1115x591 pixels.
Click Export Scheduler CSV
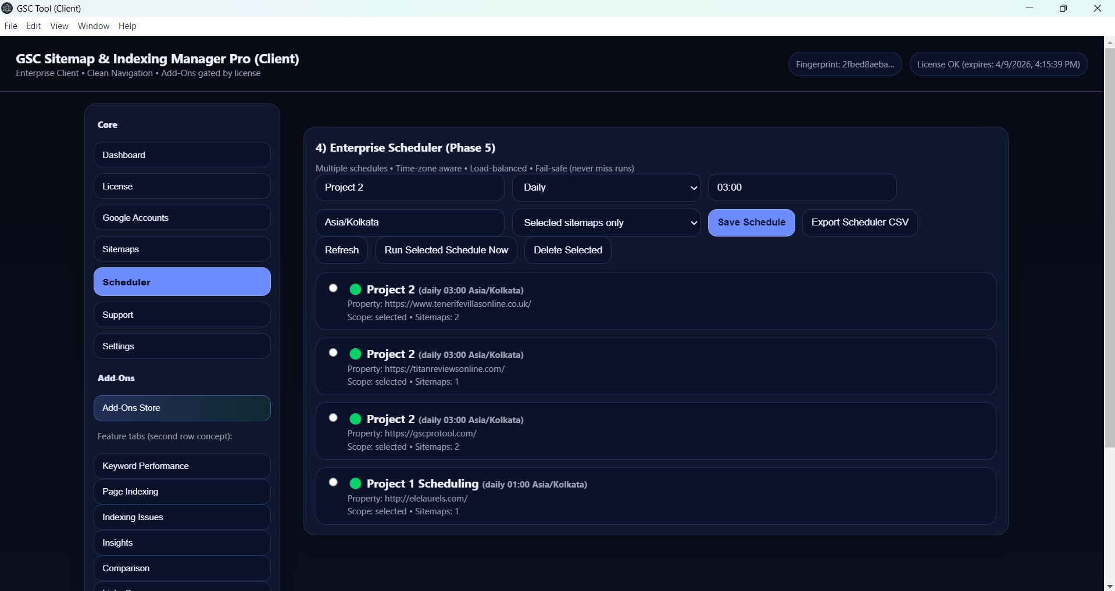859,223
